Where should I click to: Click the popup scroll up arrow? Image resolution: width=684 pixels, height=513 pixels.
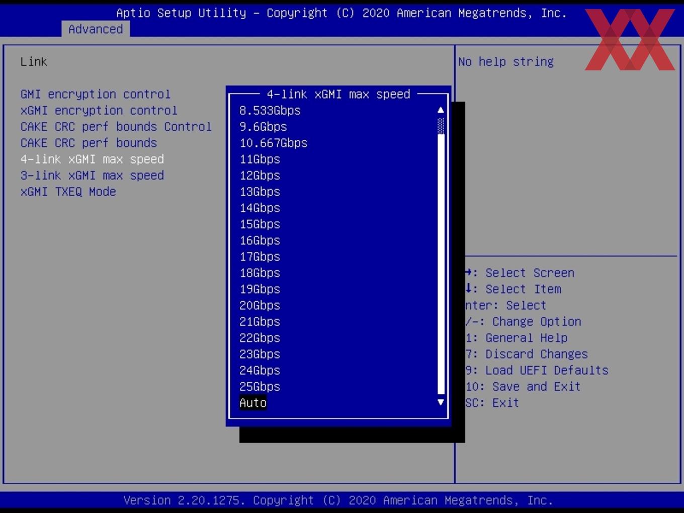coord(441,110)
